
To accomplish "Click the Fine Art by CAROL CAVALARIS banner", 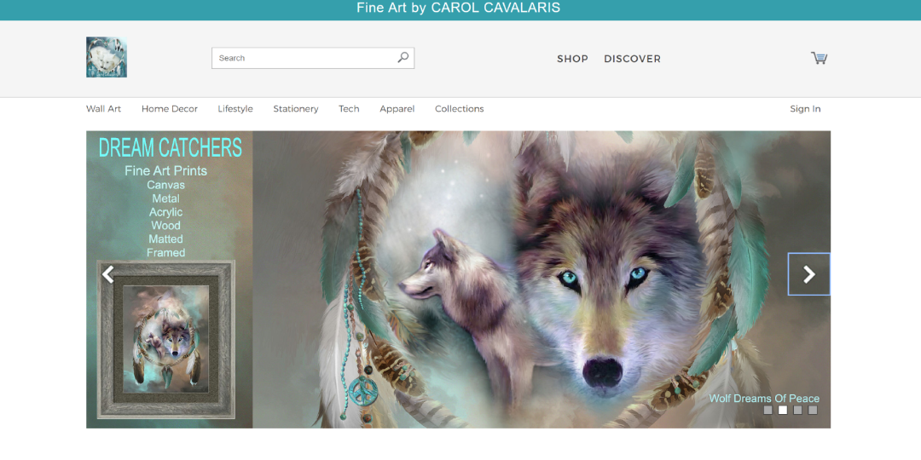I will click(458, 8).
